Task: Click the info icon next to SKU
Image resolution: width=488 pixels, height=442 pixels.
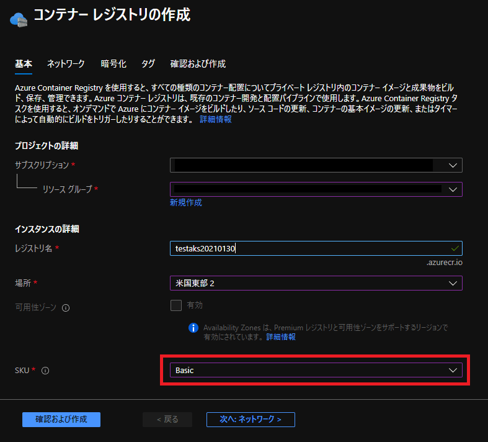Action: [x=45, y=371]
